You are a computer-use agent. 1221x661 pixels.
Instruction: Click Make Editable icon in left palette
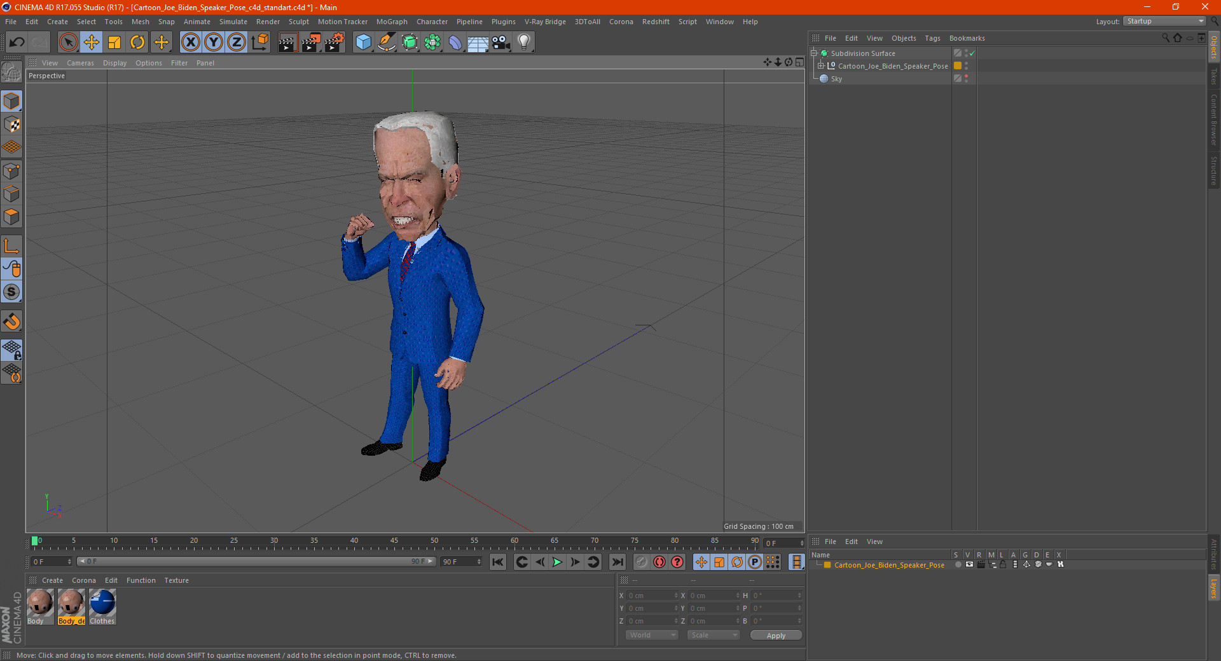pyautogui.click(x=11, y=72)
